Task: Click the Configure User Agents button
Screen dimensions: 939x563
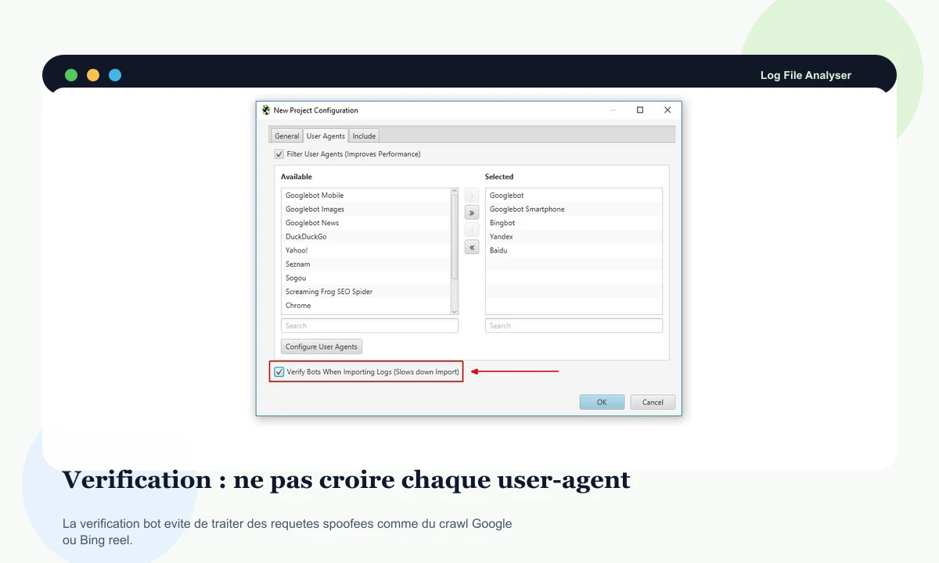Action: tap(322, 346)
